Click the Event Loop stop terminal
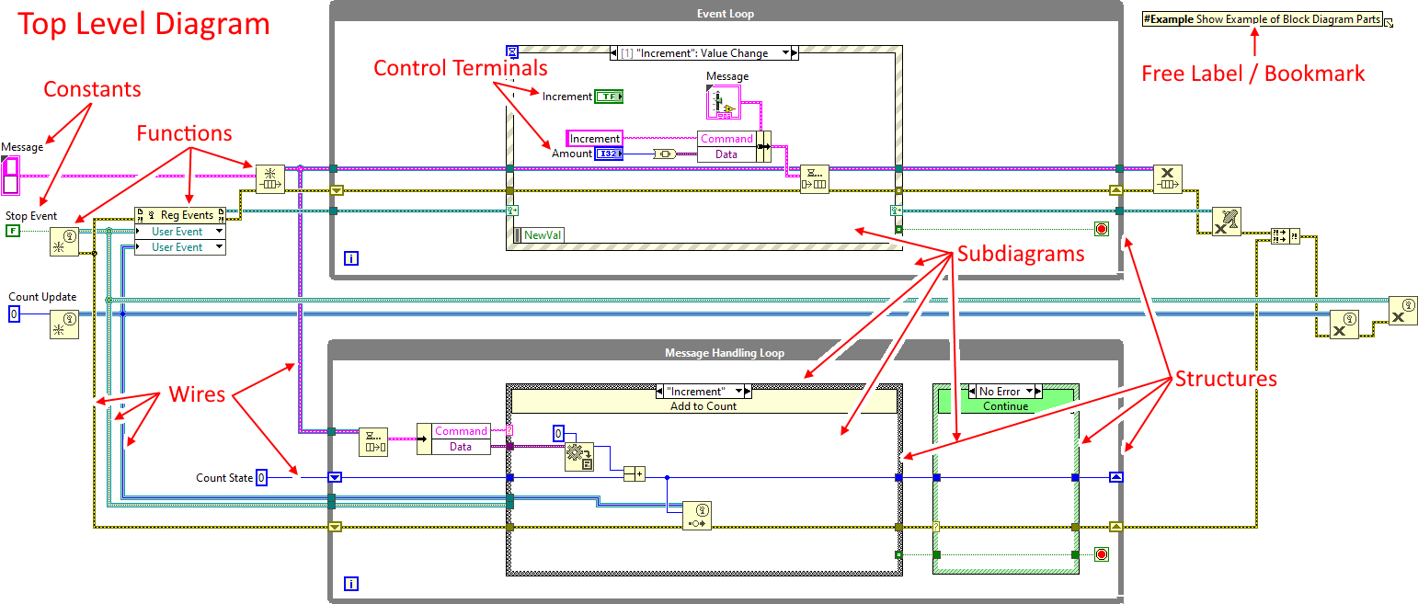1418x604 pixels. coord(1100,229)
